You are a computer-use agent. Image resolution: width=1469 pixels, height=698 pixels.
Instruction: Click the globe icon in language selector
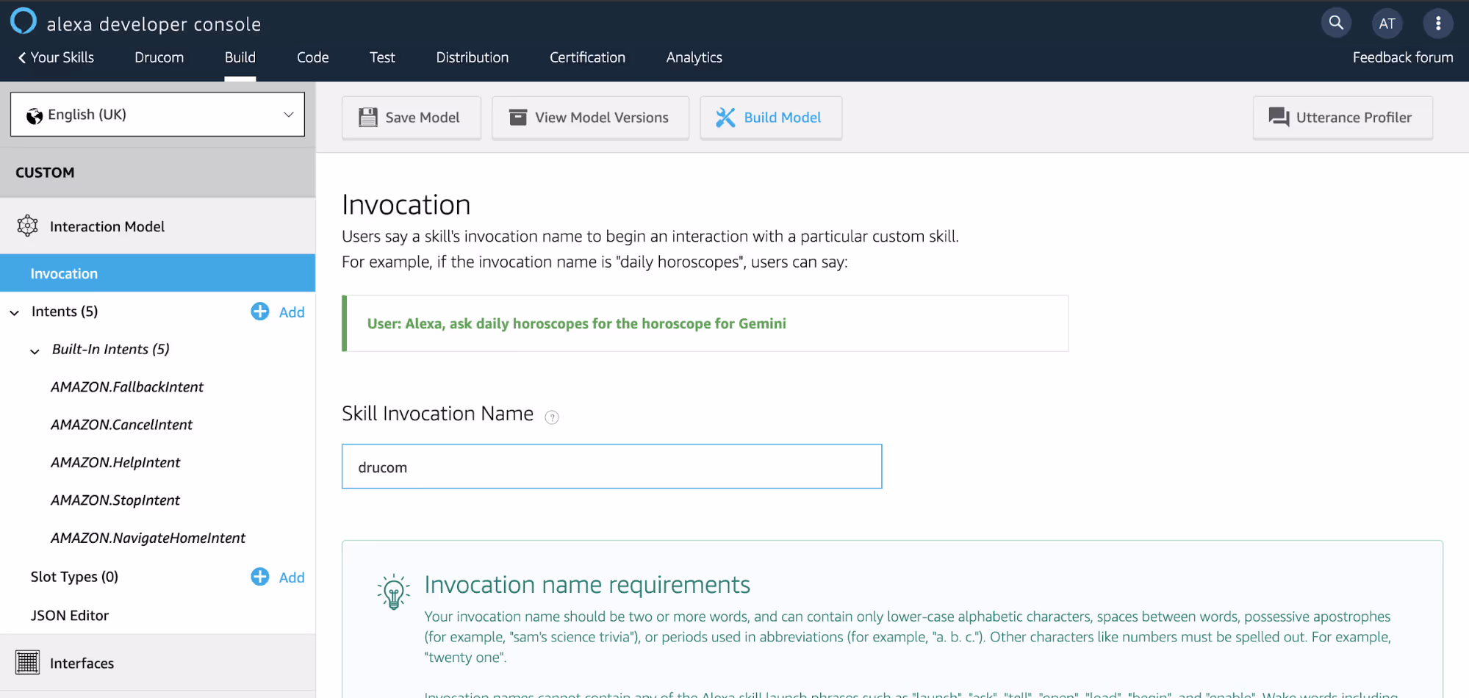(x=35, y=115)
